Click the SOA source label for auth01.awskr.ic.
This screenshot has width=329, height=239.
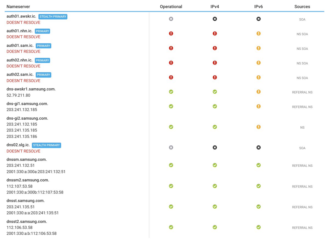click(302, 19)
